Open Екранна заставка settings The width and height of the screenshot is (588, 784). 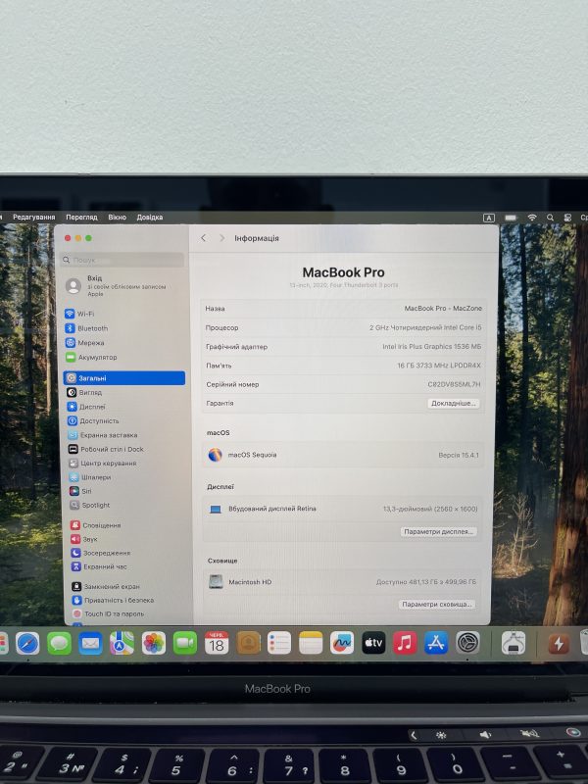point(103,435)
